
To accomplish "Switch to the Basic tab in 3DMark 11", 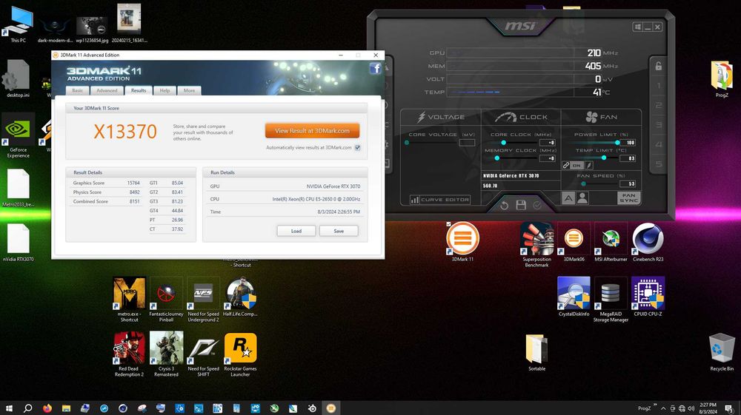I will pyautogui.click(x=78, y=90).
